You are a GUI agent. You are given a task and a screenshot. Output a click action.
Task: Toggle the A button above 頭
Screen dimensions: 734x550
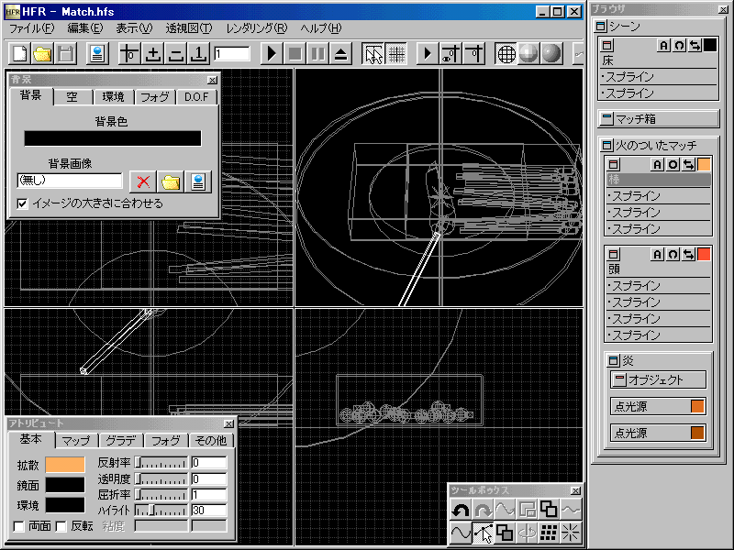pos(657,255)
